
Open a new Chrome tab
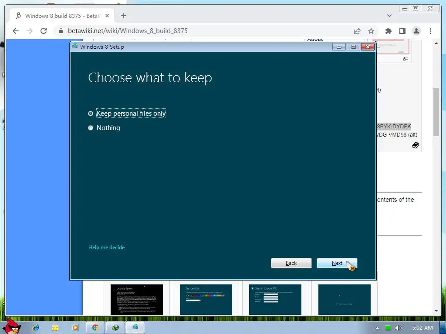pyautogui.click(x=123, y=16)
